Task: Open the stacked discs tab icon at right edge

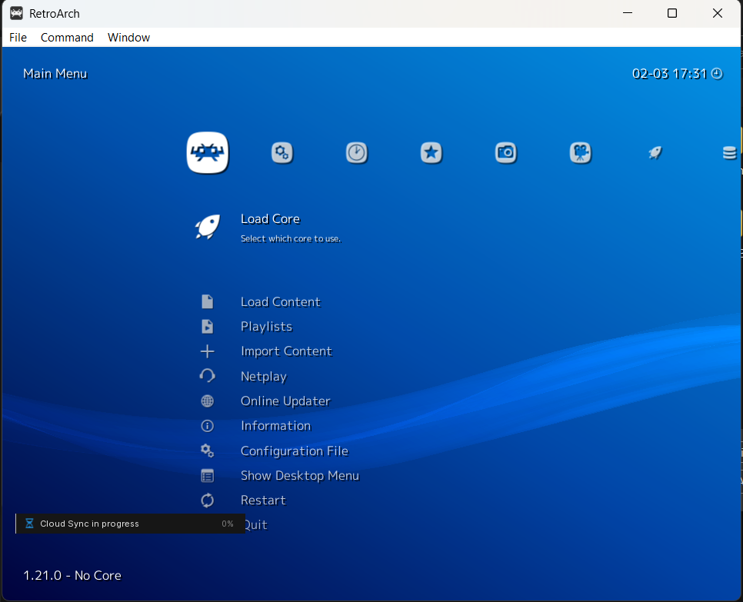Action: pos(730,152)
